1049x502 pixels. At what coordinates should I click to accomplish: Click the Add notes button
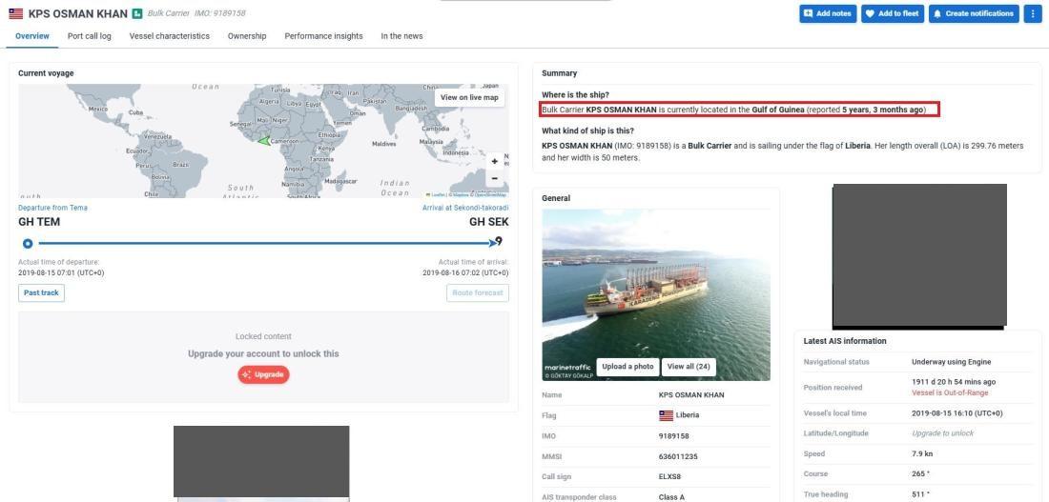click(x=828, y=13)
